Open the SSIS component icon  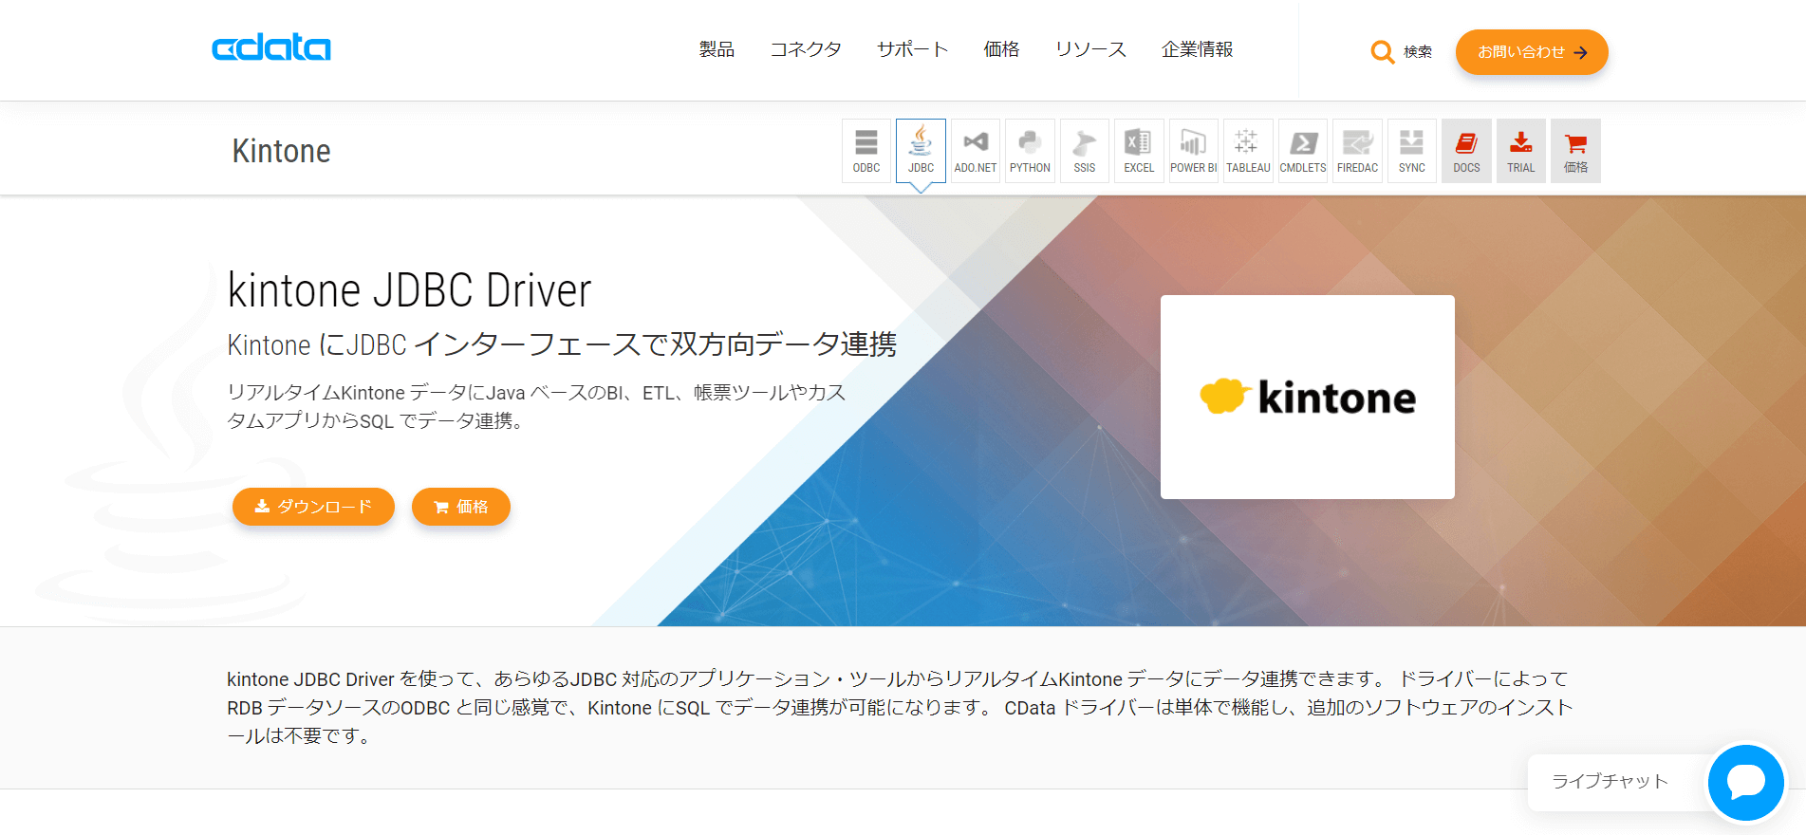point(1085,151)
